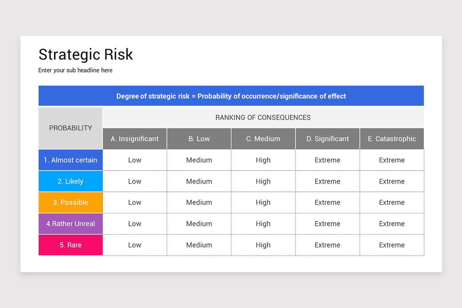The height and width of the screenshot is (308, 462).
Task: Click the Extreme cell in Rather Unreal row
Action: [x=327, y=224]
